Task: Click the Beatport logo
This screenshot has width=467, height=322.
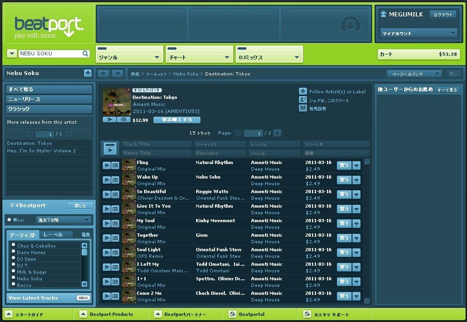Action: click(x=48, y=27)
